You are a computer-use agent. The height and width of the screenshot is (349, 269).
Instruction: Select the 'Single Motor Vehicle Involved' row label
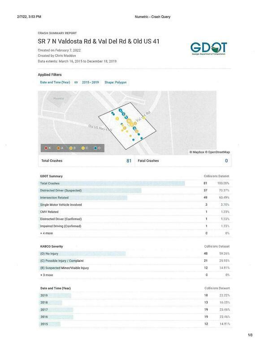(x=61, y=205)
